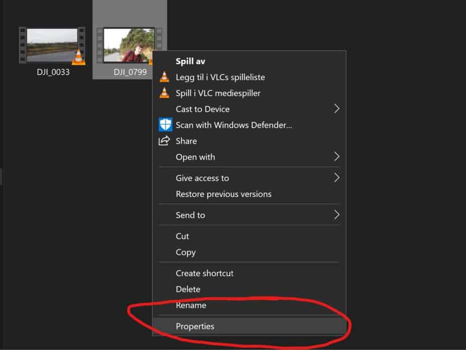Select the DJI_0799 video thumbnail
Image resolution: width=466 pixels, height=350 pixels.
coord(129,45)
